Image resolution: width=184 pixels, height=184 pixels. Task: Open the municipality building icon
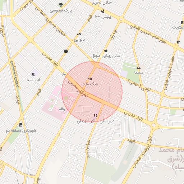[x=21, y=125]
